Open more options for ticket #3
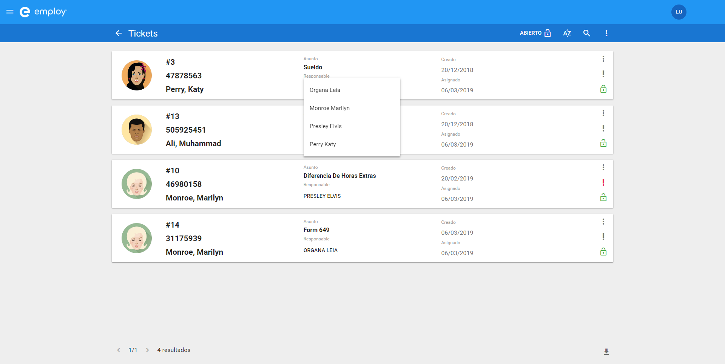The image size is (725, 364). [x=603, y=59]
